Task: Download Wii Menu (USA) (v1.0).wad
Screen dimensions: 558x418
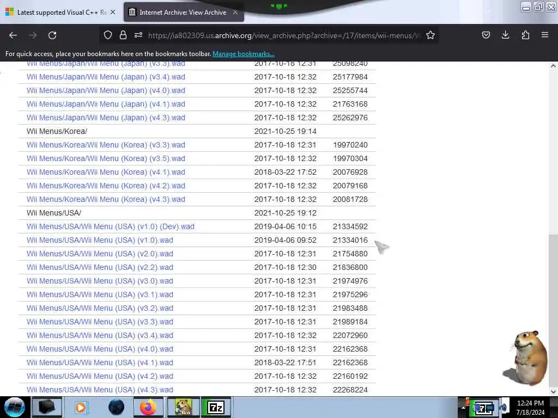Action: point(100,240)
